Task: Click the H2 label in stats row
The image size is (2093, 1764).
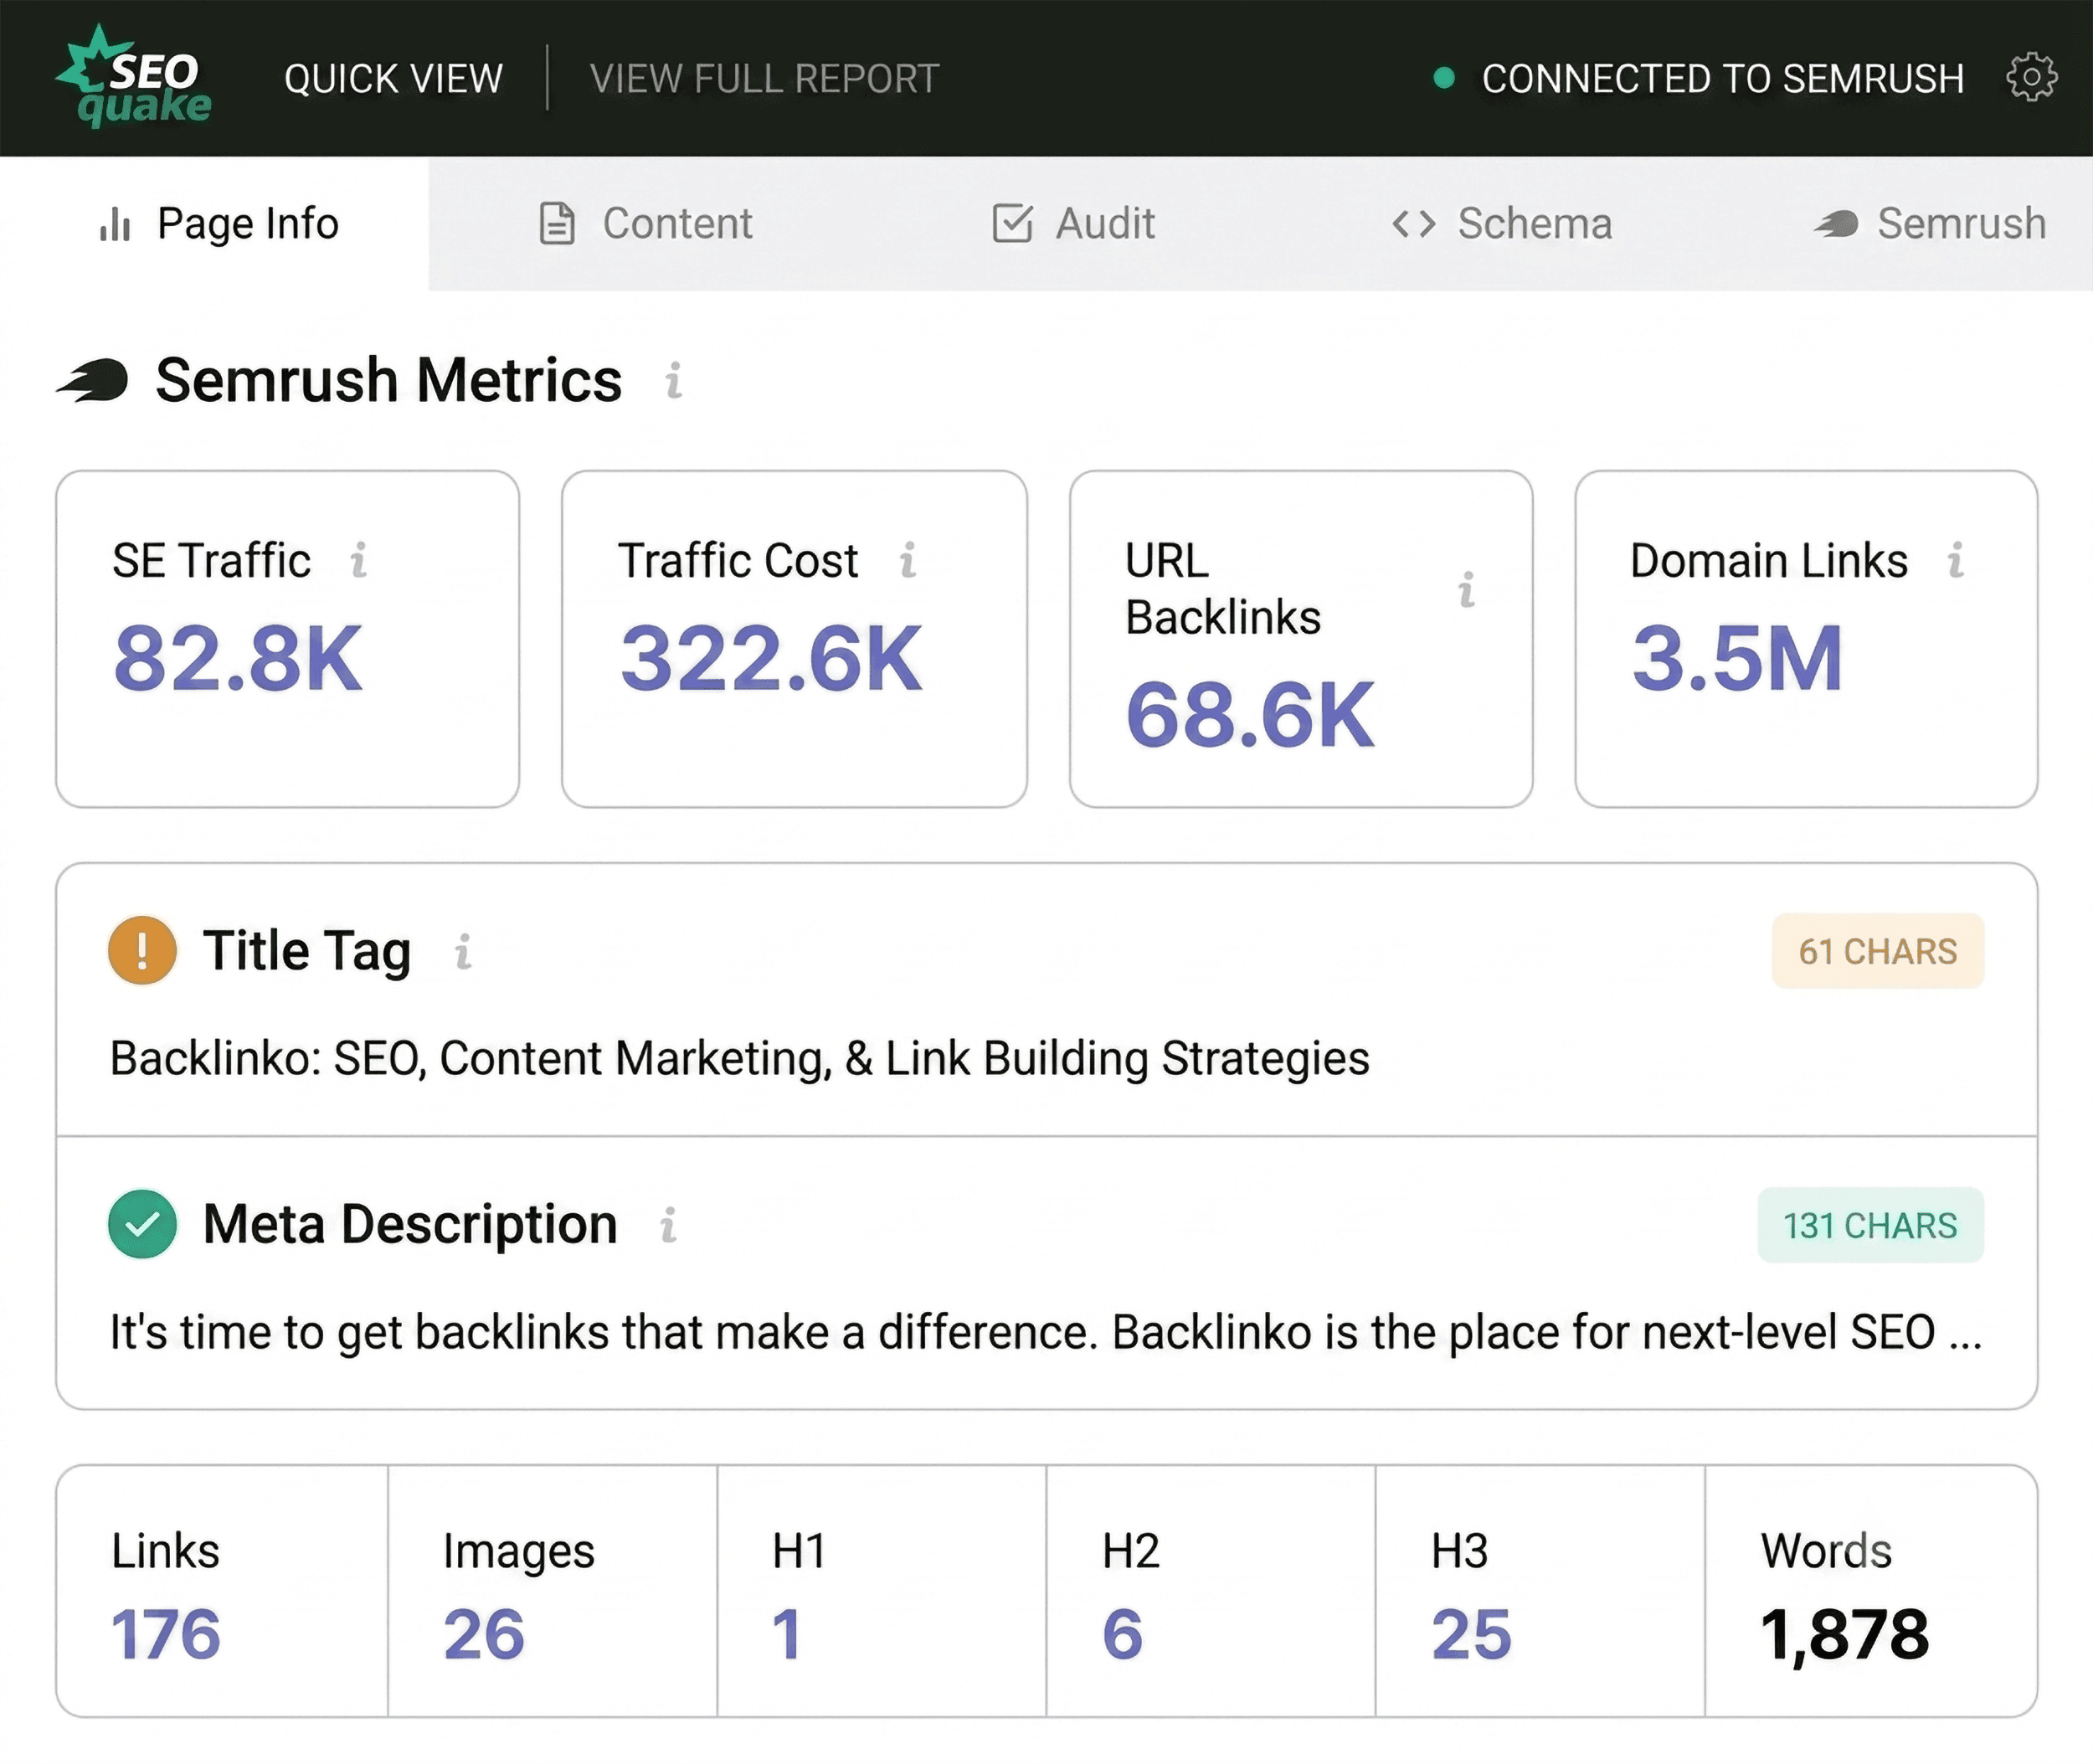Action: (1131, 1551)
